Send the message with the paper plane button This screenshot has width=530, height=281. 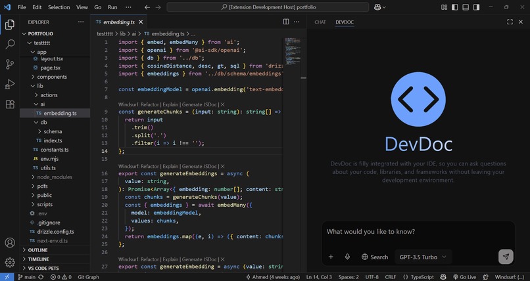506,257
